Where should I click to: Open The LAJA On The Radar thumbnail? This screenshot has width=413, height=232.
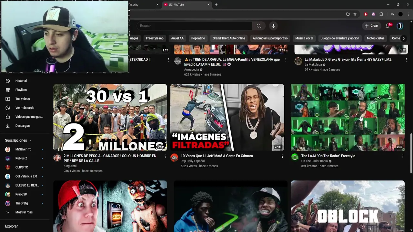click(348, 117)
